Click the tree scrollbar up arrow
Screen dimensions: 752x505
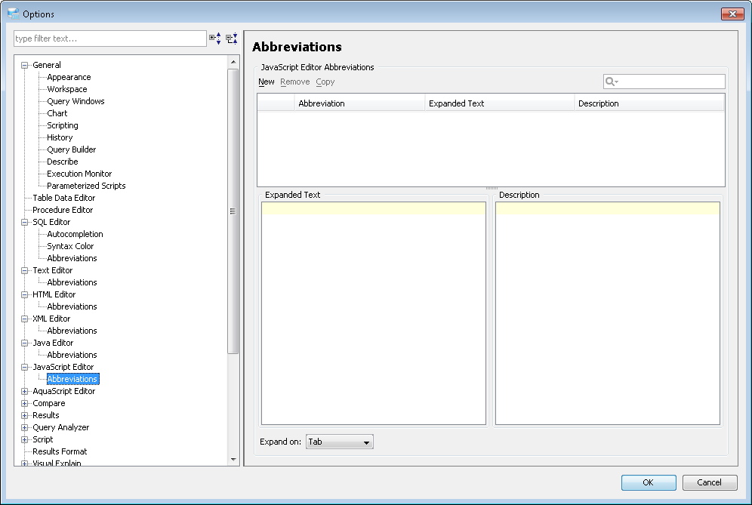pyautogui.click(x=233, y=61)
